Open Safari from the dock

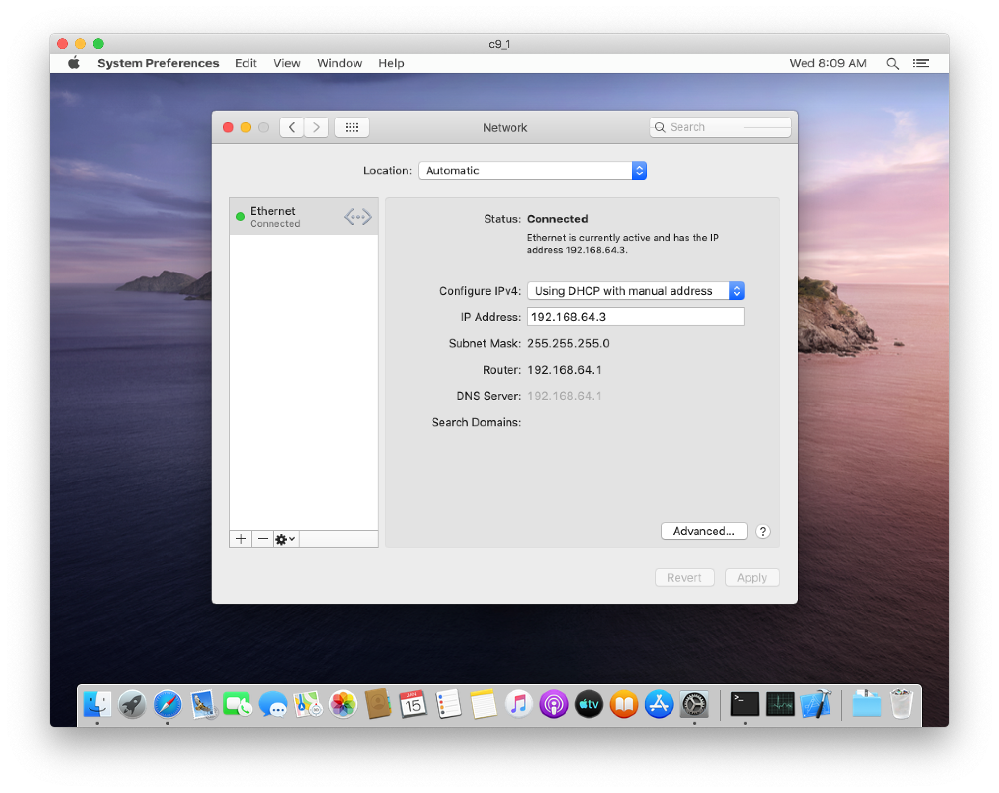pos(167,704)
